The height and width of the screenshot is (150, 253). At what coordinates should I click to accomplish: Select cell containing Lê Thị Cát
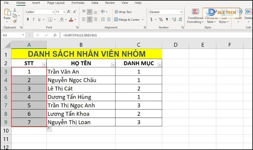pyautogui.click(x=81, y=88)
